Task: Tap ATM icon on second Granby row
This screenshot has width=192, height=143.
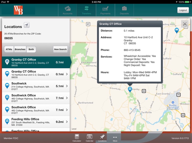Action: 7,74
